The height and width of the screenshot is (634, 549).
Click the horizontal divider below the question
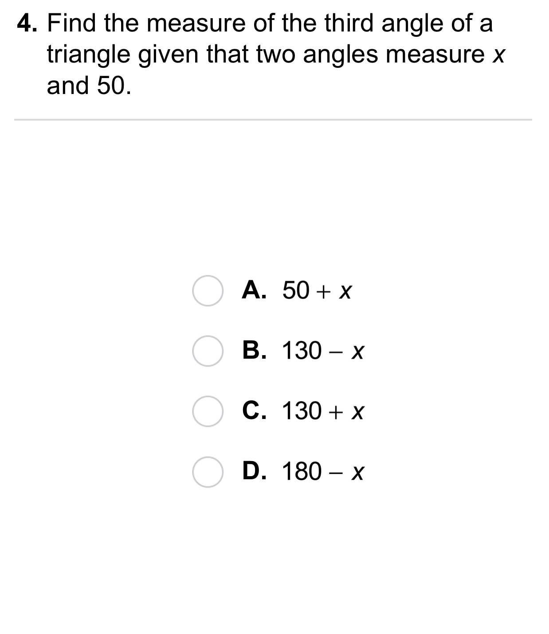273,120
